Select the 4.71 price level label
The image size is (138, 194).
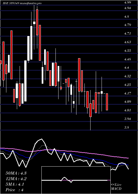[x=127, y=34]
